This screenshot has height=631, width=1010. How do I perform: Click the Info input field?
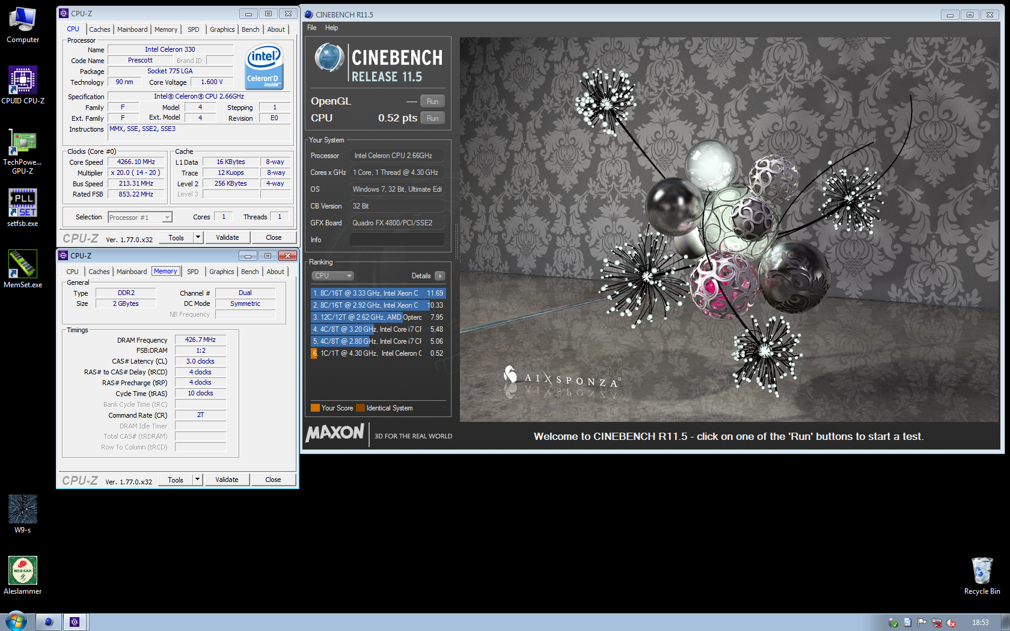(x=397, y=240)
